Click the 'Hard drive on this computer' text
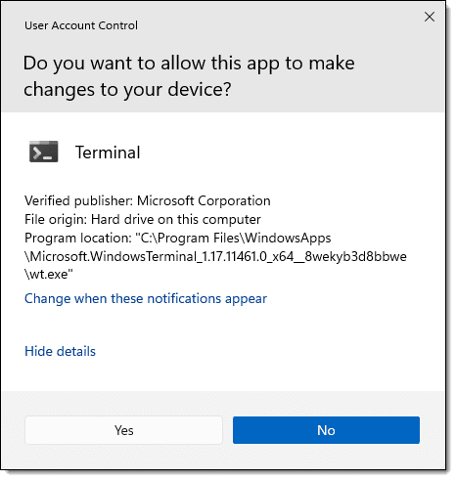 point(176,219)
